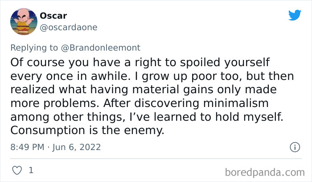Image resolution: width=312 pixels, height=182 pixels.
Task: Click the "Replying to" label
Action: pos(34,48)
